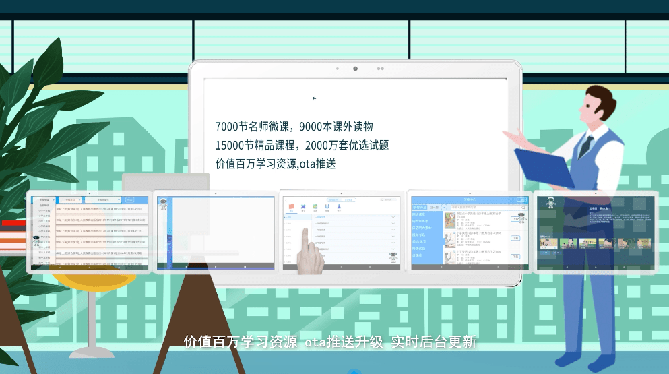Play the fourth episode thumbnail in fifth tablet

point(607,243)
